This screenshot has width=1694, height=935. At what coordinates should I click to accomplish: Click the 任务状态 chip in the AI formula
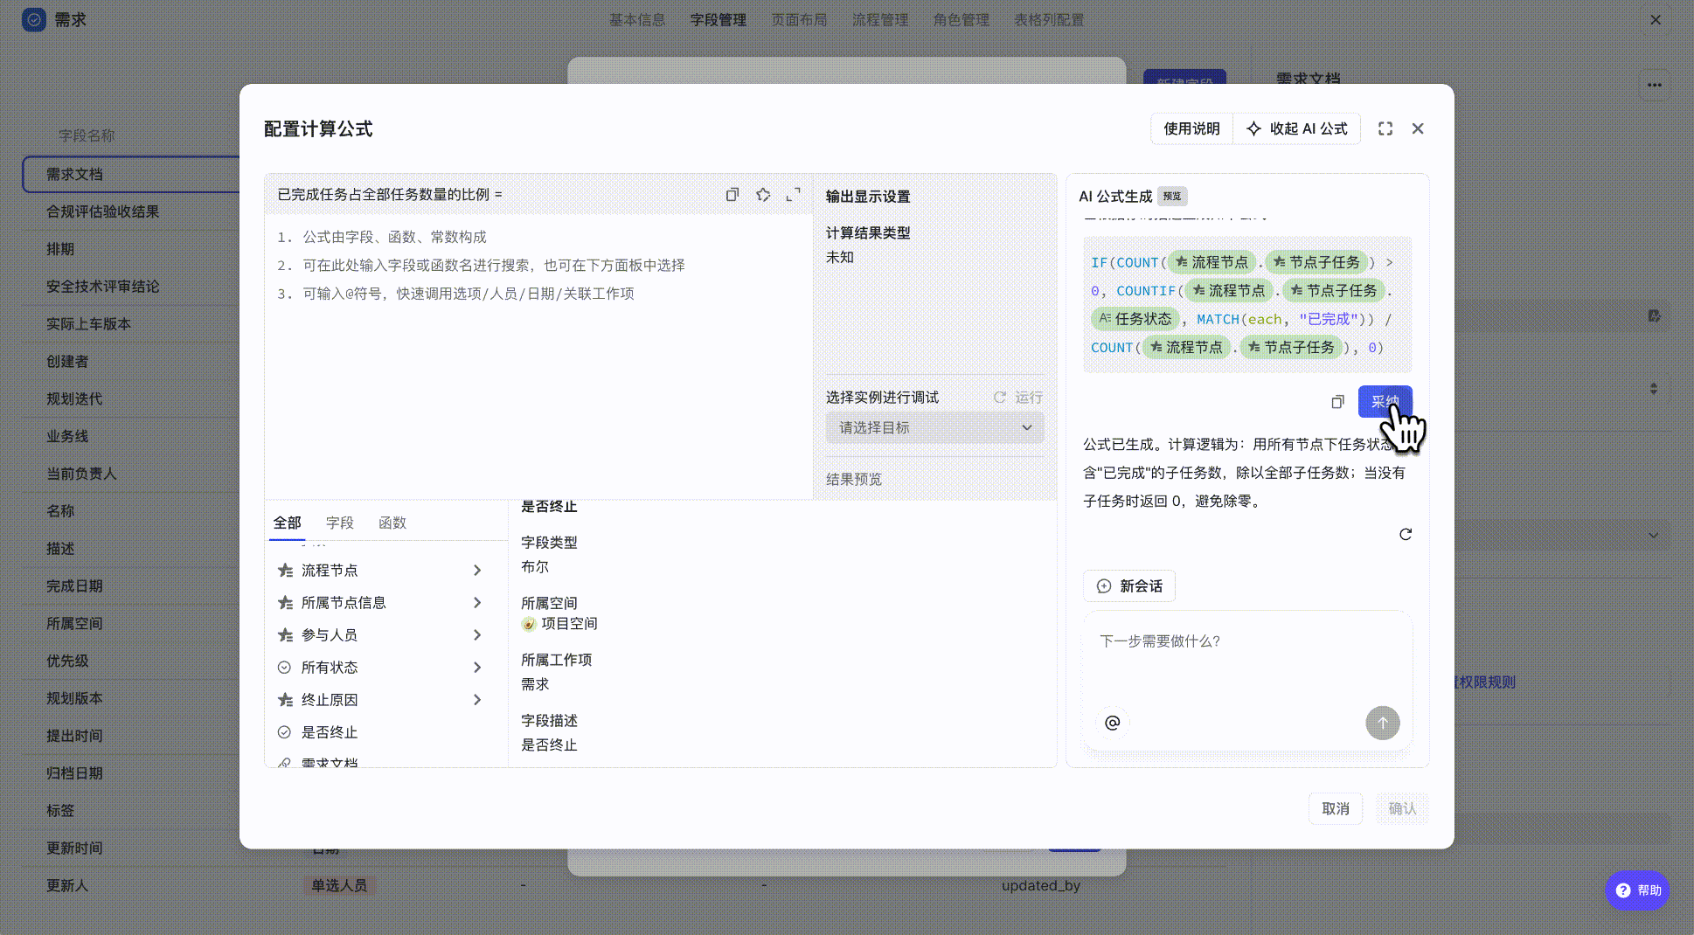pyautogui.click(x=1135, y=319)
